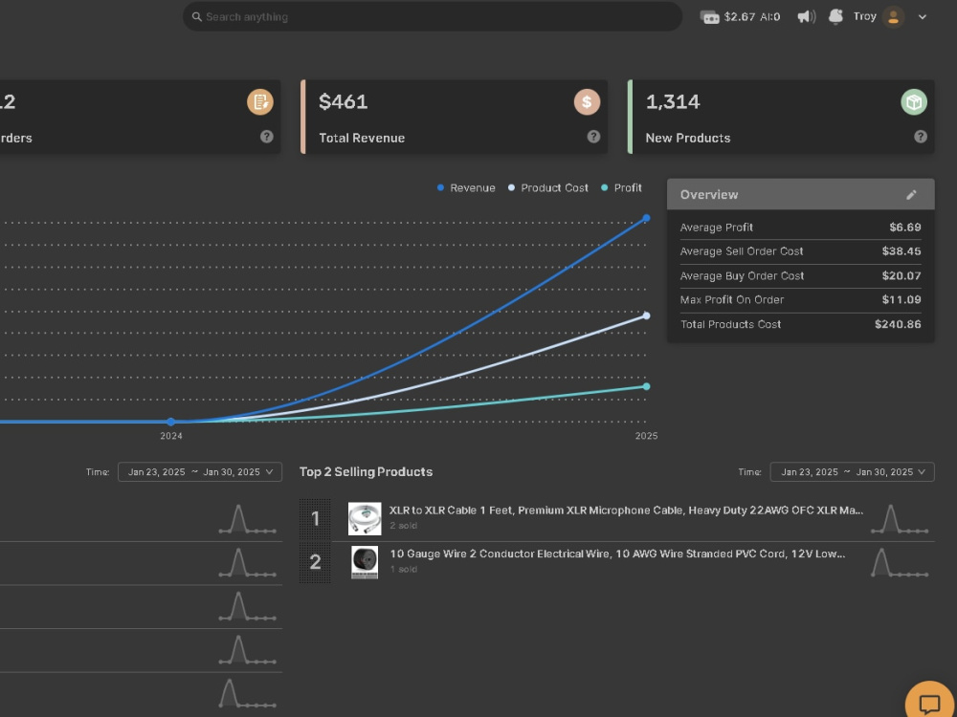The height and width of the screenshot is (717, 957).
Task: Click the 2025 Profit data point
Action: coord(646,386)
